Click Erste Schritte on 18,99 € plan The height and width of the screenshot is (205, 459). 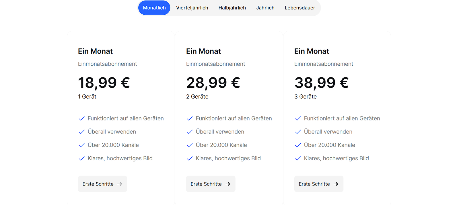click(x=102, y=184)
